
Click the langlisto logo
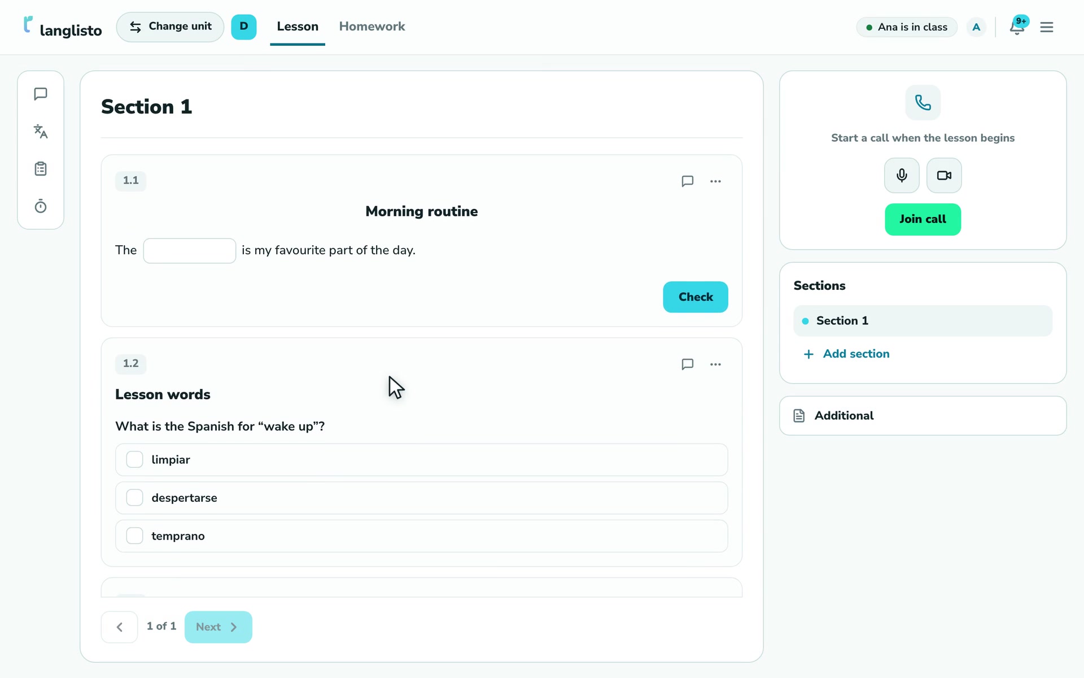[63, 27]
